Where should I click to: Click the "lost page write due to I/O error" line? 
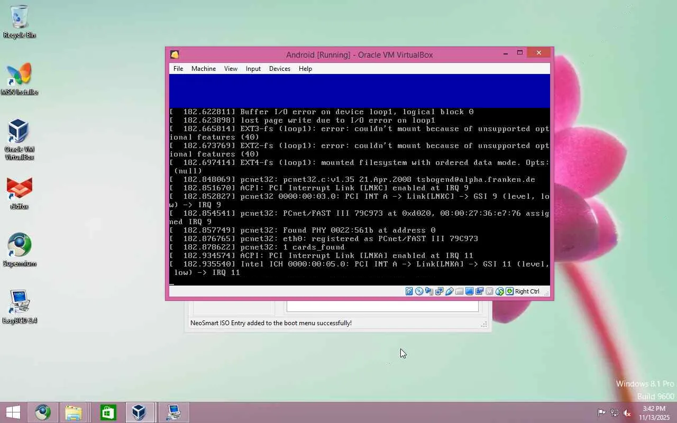[303, 121]
